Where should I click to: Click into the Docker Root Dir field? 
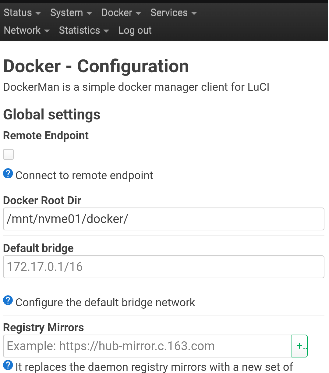[164, 219]
